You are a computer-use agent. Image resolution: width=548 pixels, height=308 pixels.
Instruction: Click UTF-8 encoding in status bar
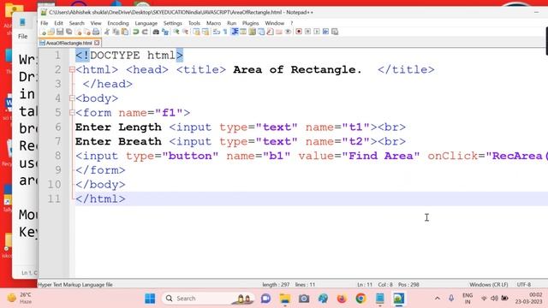point(523,285)
